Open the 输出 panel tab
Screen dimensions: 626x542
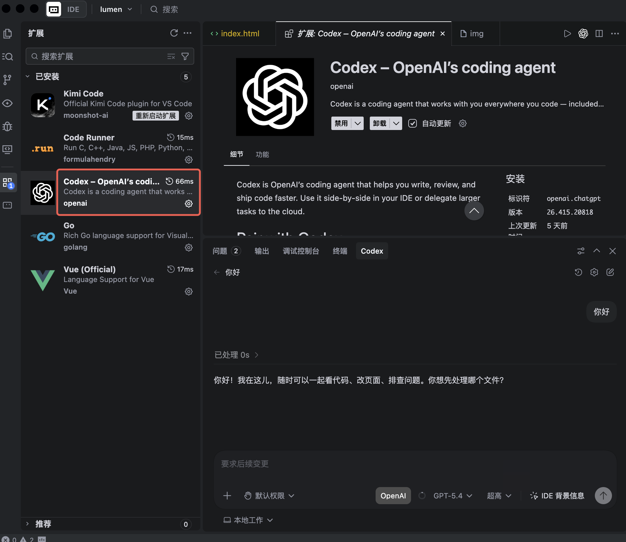[262, 251]
